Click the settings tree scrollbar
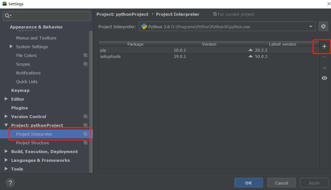 point(91,102)
